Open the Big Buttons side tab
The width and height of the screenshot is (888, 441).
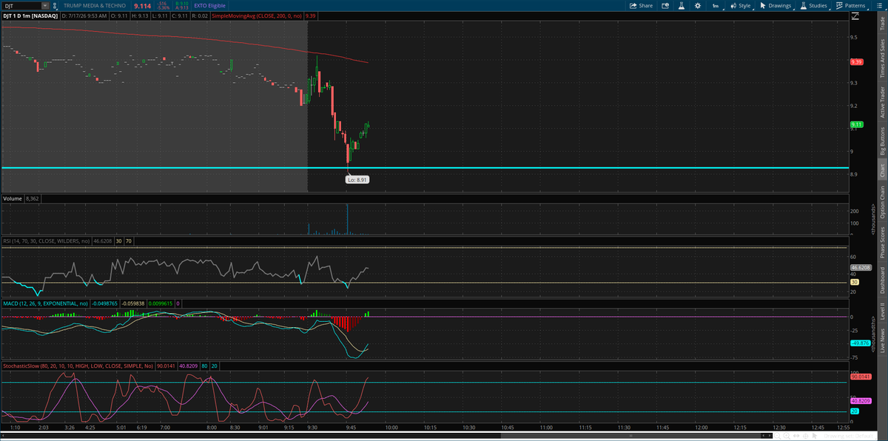pos(881,140)
